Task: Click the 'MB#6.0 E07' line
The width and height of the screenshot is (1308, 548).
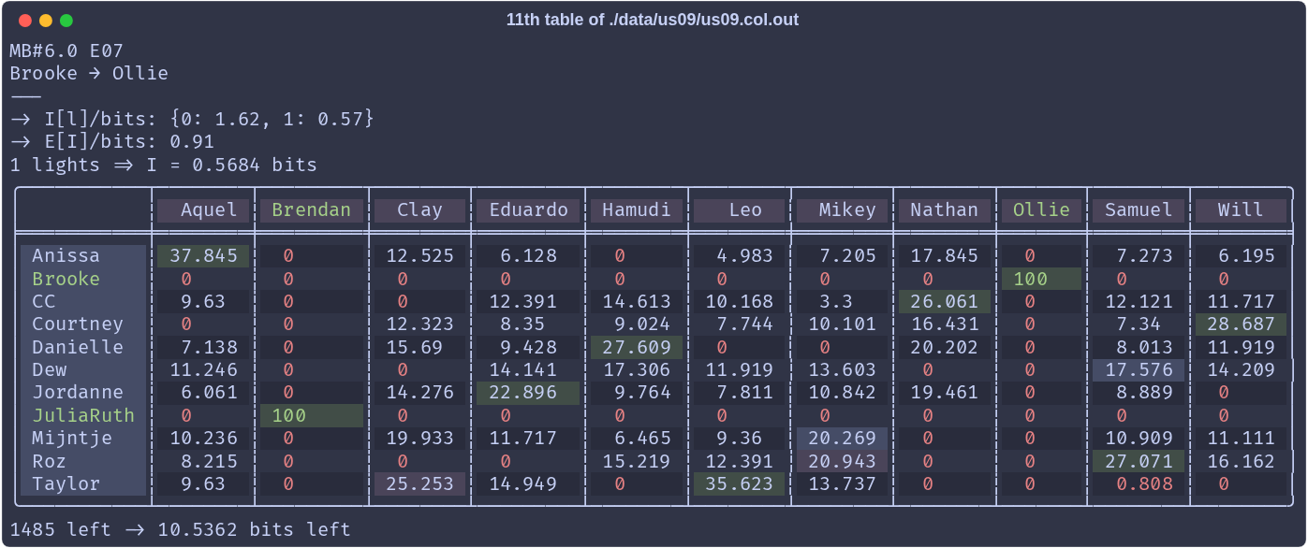Action: pyautogui.click(x=66, y=50)
